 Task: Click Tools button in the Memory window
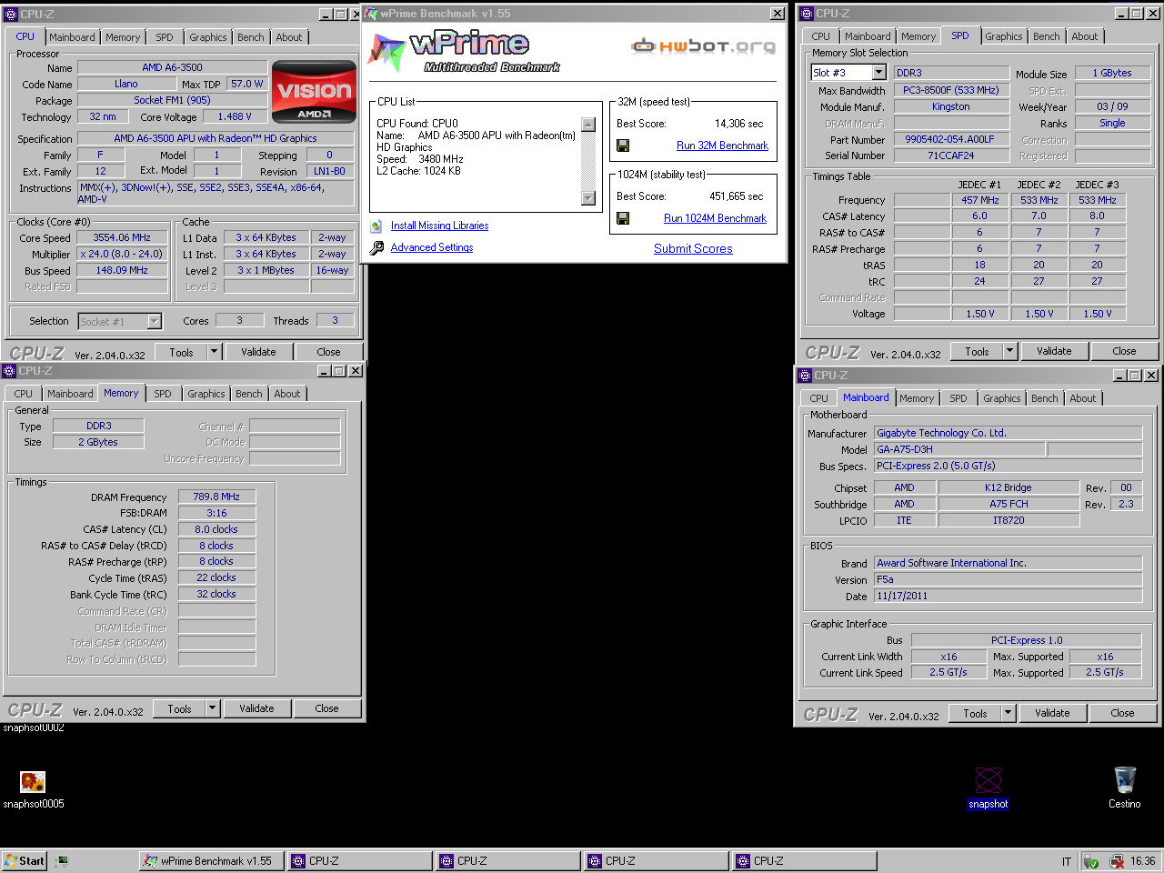(x=179, y=708)
